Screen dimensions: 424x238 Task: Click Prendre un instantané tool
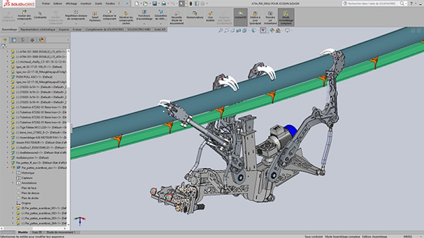coord(270,18)
